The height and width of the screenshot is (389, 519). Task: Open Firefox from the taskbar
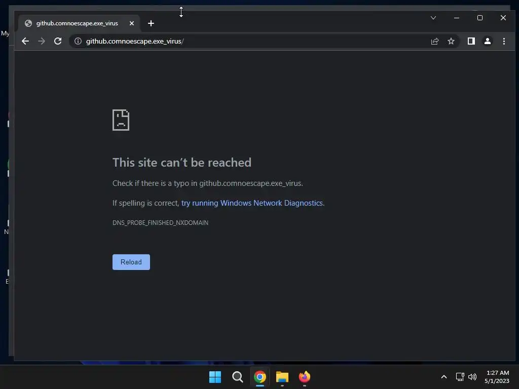click(x=305, y=377)
